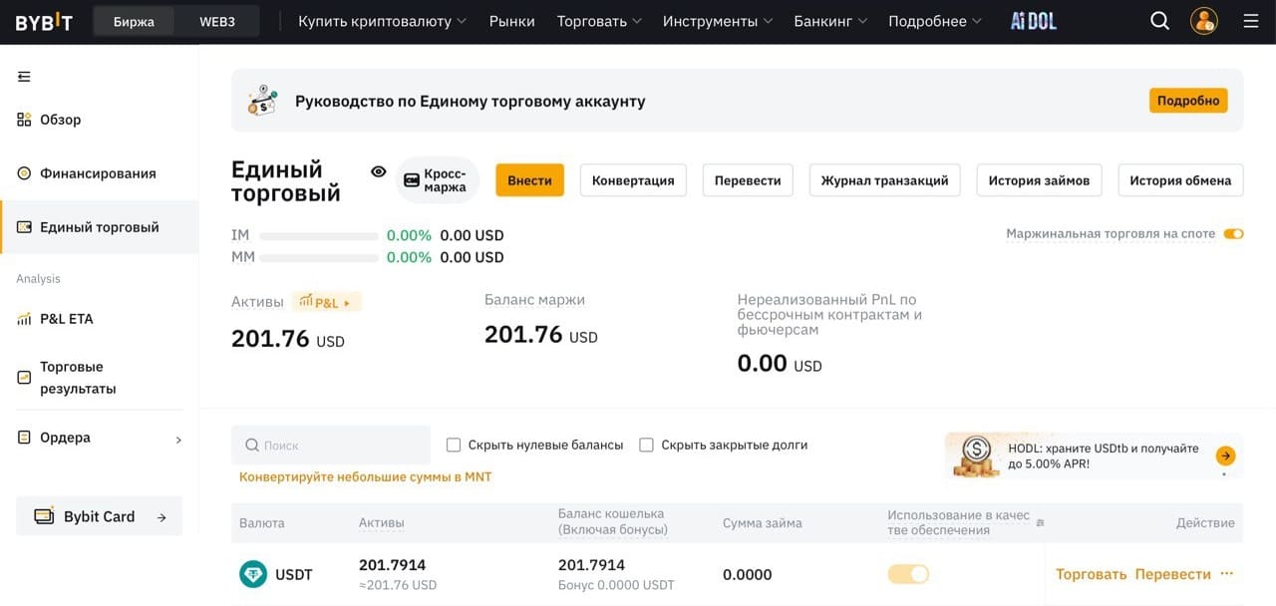The width and height of the screenshot is (1276, 606).
Task: Collapse the sidebar with the toggle icon
Action: click(x=24, y=77)
